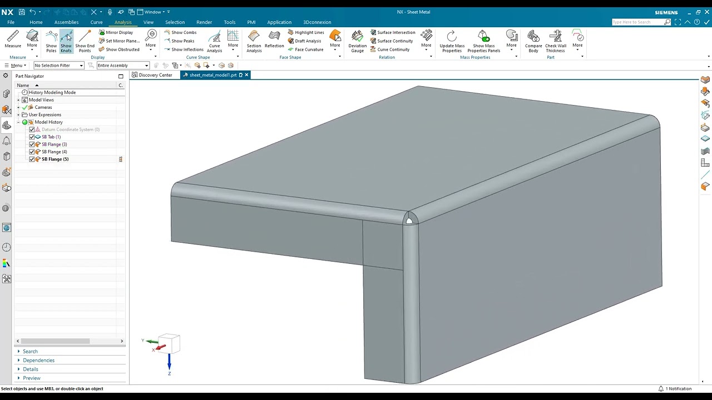Collapse the Model History node
712x400 pixels.
(18, 122)
